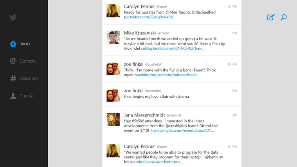The height and width of the screenshot is (167, 297).
Task: Open the Mike Kruzeniski name heading
Action: pyautogui.click(x=140, y=33)
